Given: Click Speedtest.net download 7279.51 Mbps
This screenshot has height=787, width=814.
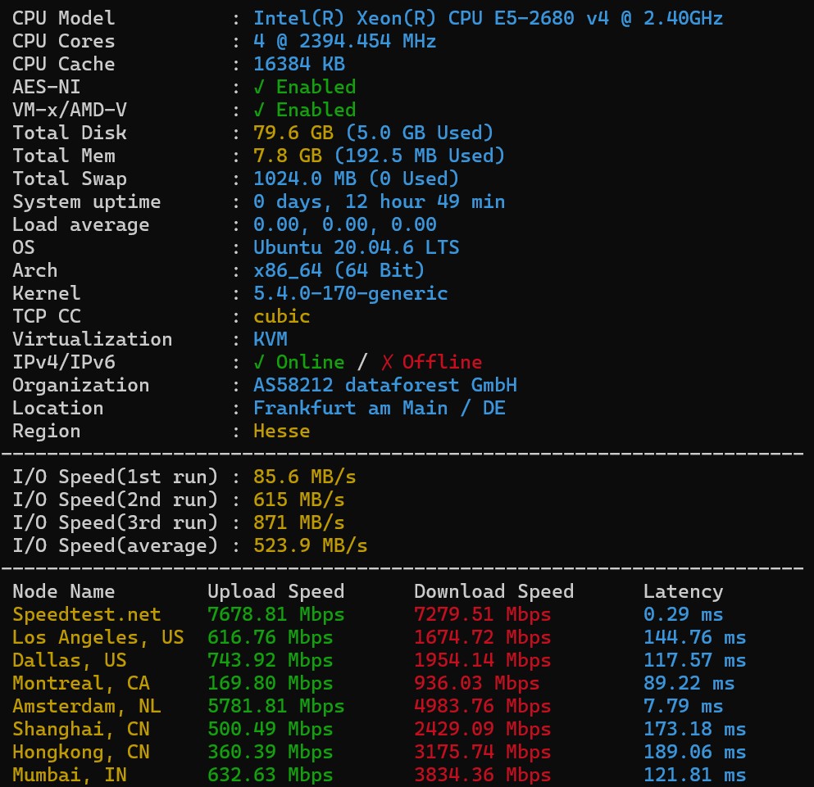Looking at the screenshot, I should [x=482, y=615].
